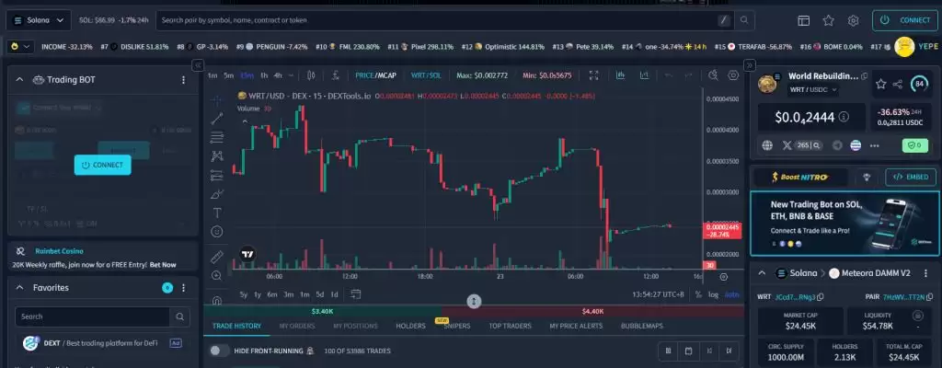Screen dimensions: 942x368
Task: Open the chart fullscreen mode icon
Action: [x=594, y=75]
